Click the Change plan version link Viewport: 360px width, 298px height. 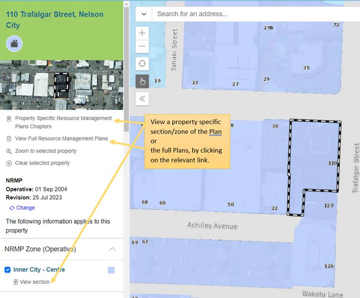[25, 208]
